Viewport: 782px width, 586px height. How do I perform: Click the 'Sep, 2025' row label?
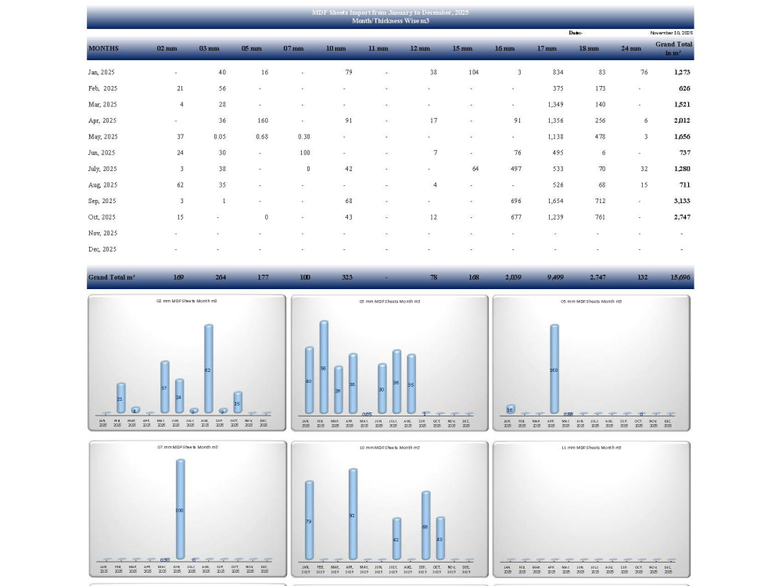[102, 202]
